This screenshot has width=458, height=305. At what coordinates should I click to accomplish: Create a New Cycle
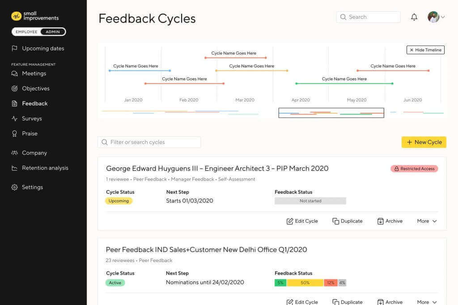(424, 142)
